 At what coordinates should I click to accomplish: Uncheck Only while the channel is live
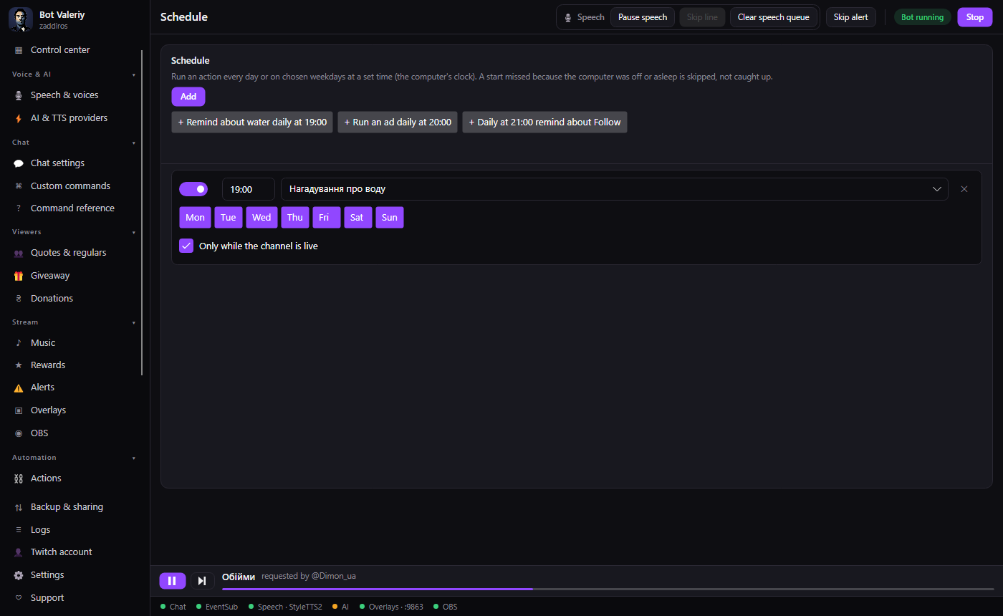coord(186,246)
